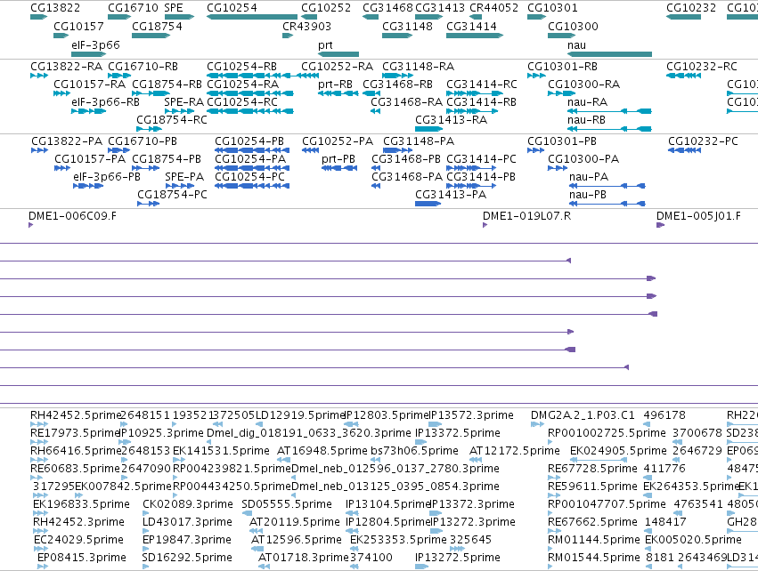Select the CG31468 gene label
758x571 pixels.
tap(387, 8)
